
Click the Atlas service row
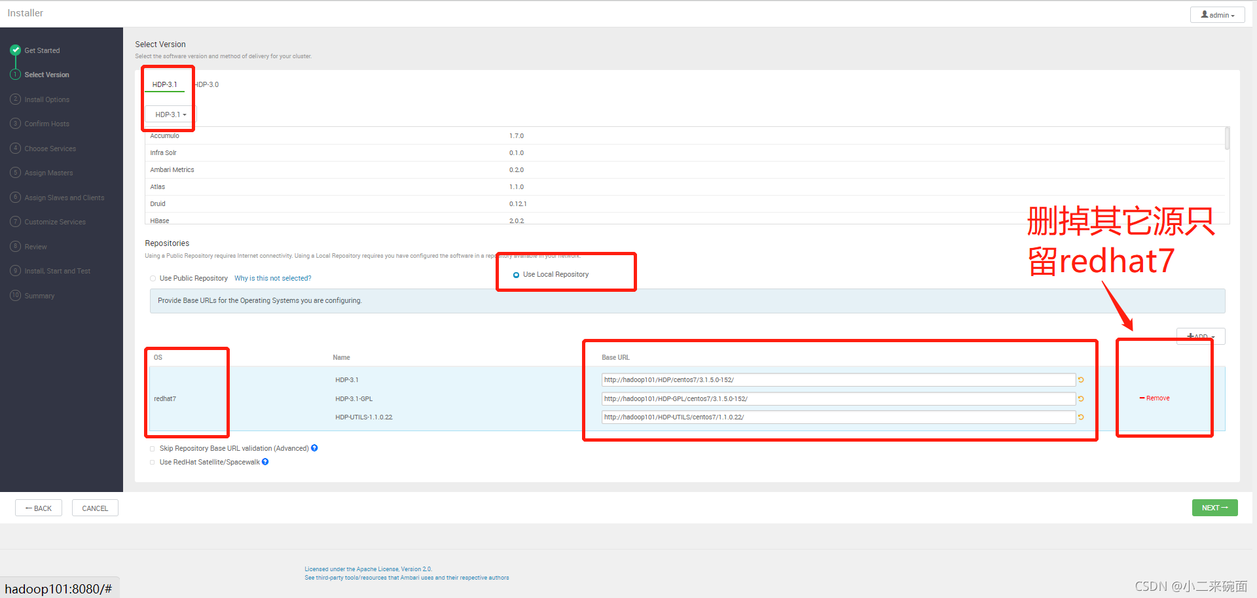685,187
